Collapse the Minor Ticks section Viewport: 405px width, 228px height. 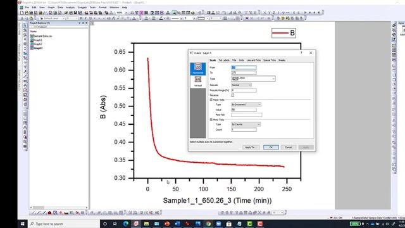click(x=211, y=120)
